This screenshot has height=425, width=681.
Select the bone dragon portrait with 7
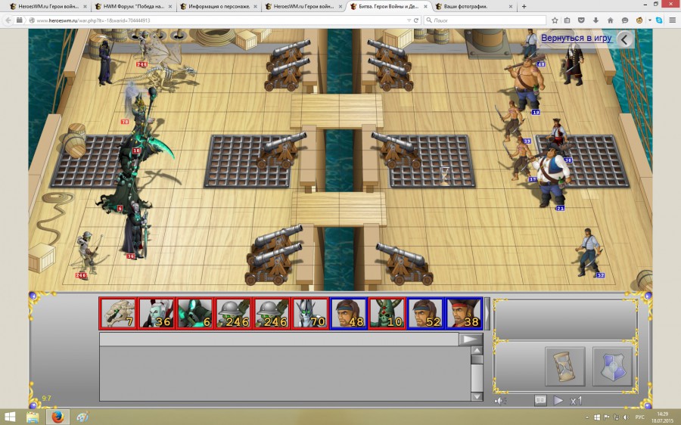click(x=118, y=313)
